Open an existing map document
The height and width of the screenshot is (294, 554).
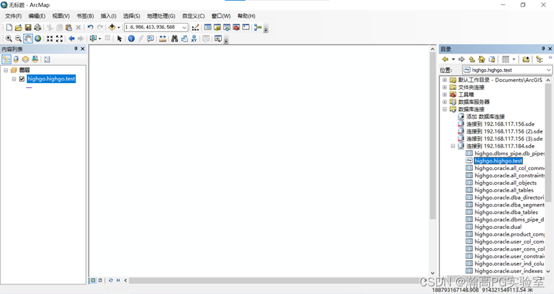[19, 27]
